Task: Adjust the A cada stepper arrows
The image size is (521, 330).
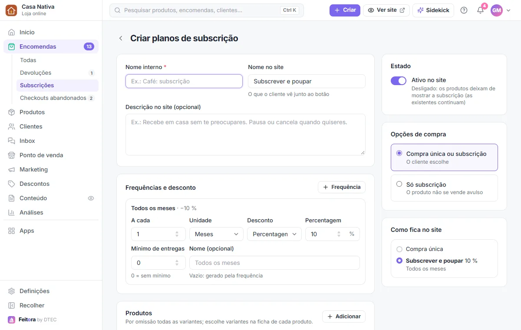Action: tap(177, 234)
